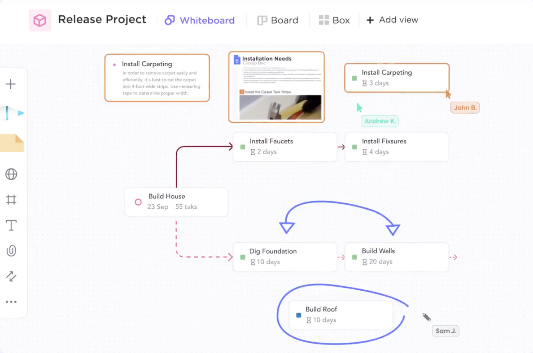Open the Whiteboard view tab
The image size is (533, 353).
(200, 20)
